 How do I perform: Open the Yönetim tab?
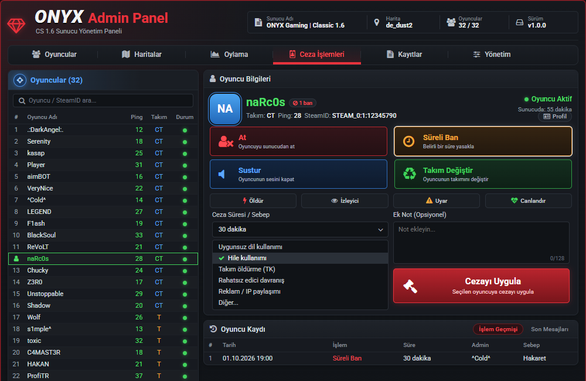492,55
